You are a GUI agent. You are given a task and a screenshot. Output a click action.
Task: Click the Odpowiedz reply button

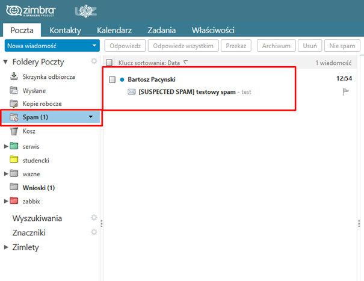pyautogui.click(x=125, y=46)
